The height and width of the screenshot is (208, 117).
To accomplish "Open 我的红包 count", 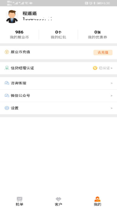I will click(x=58, y=34).
